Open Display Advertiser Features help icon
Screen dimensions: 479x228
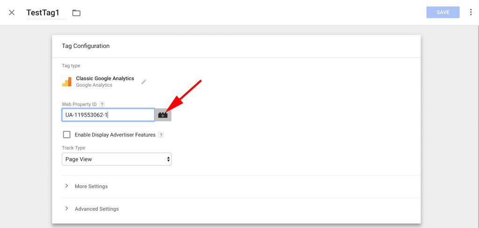(161, 135)
